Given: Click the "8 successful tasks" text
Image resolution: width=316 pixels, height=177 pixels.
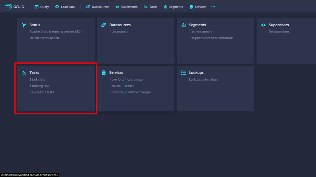Looking at the screenshot, I should point(42,92).
